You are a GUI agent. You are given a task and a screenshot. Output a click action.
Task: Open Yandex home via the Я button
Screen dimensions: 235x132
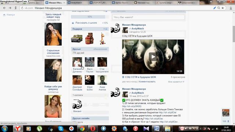[15, 8]
